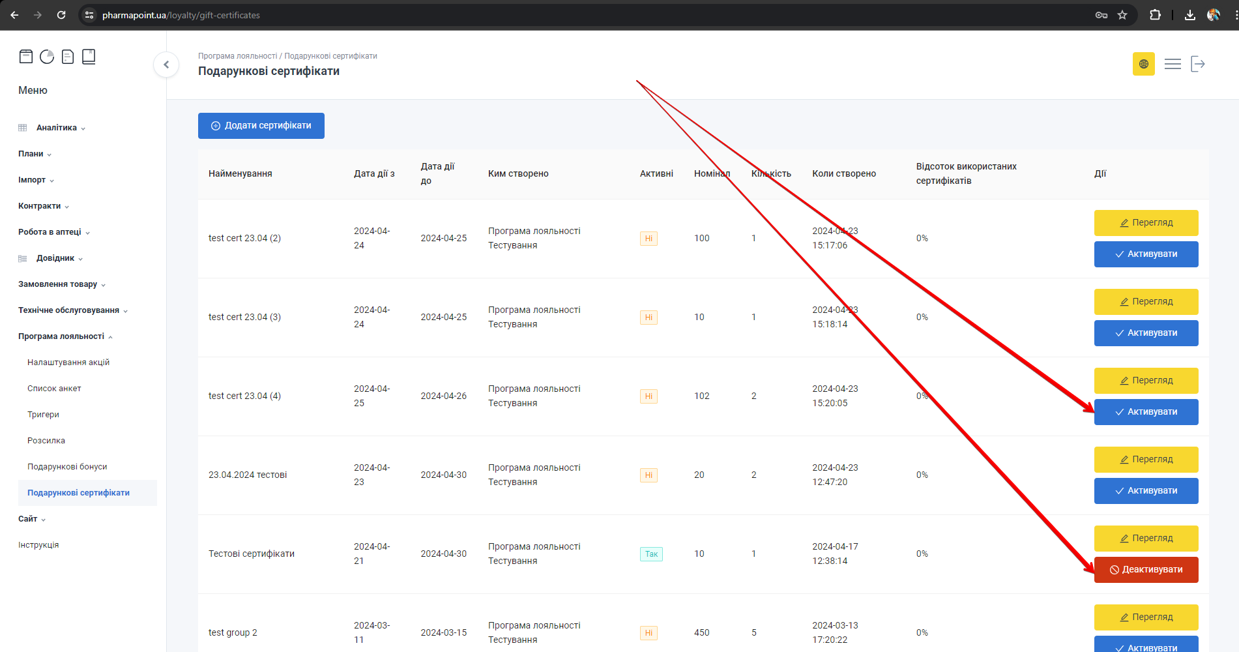
Task: Collapse sidebar with the round chevron button
Action: point(166,65)
